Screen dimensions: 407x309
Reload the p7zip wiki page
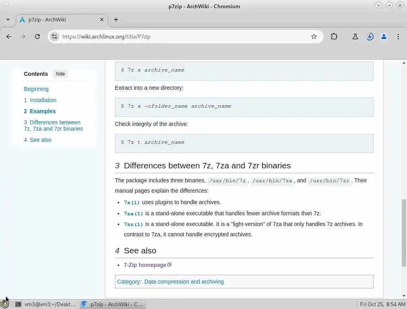pyautogui.click(x=37, y=37)
